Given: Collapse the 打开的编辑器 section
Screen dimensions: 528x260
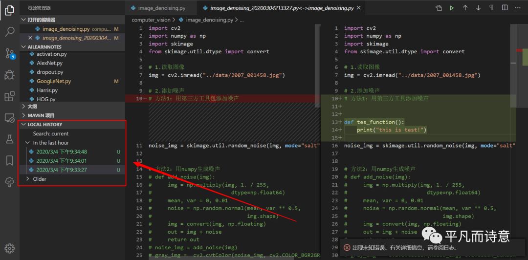Looking at the screenshot, I should [x=72, y=20].
